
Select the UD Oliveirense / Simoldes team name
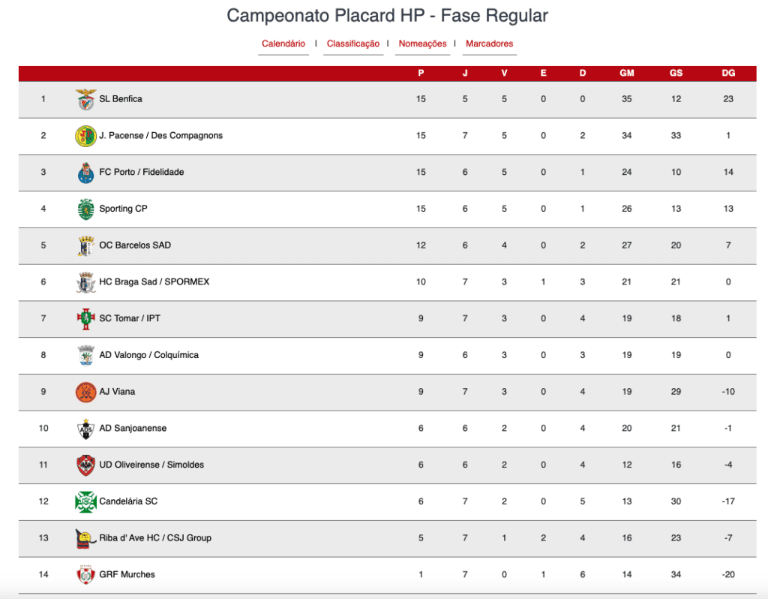[x=151, y=465]
